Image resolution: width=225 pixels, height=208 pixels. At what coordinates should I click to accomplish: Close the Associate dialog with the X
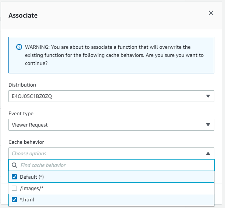(211, 13)
